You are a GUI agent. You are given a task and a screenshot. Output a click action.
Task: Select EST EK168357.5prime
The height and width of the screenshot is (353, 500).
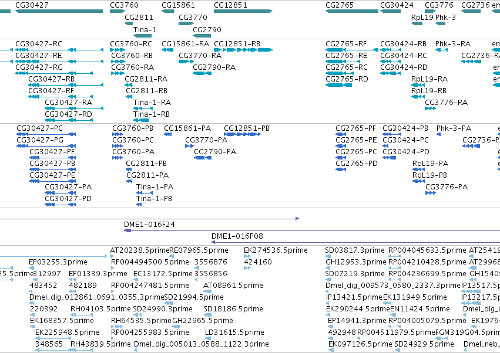click(x=62, y=321)
